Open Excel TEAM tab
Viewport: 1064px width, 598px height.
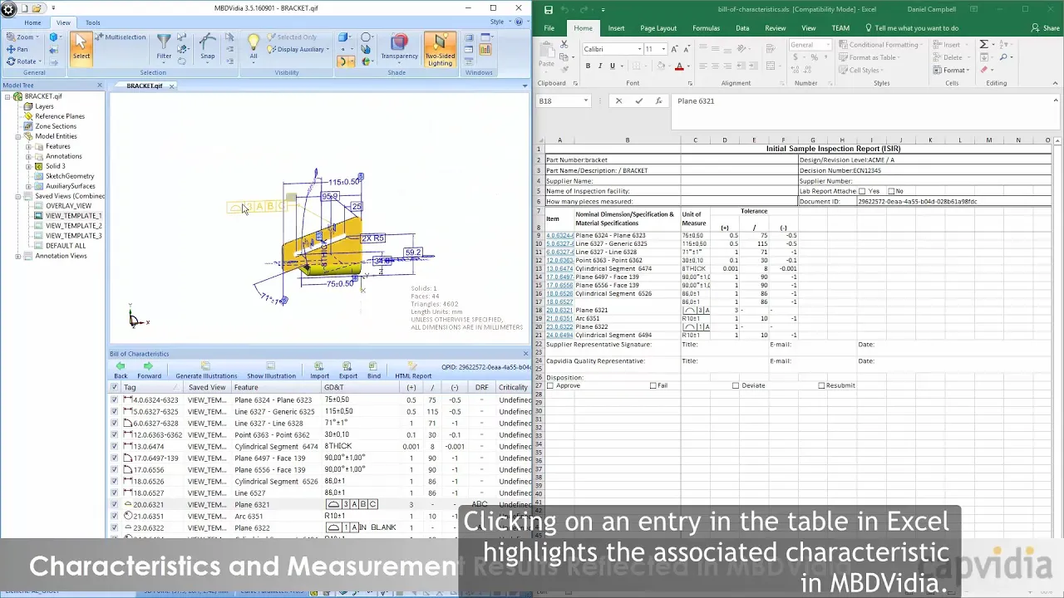pyautogui.click(x=840, y=28)
